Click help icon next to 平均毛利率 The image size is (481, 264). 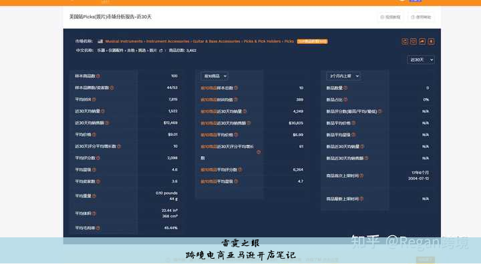[98, 228]
